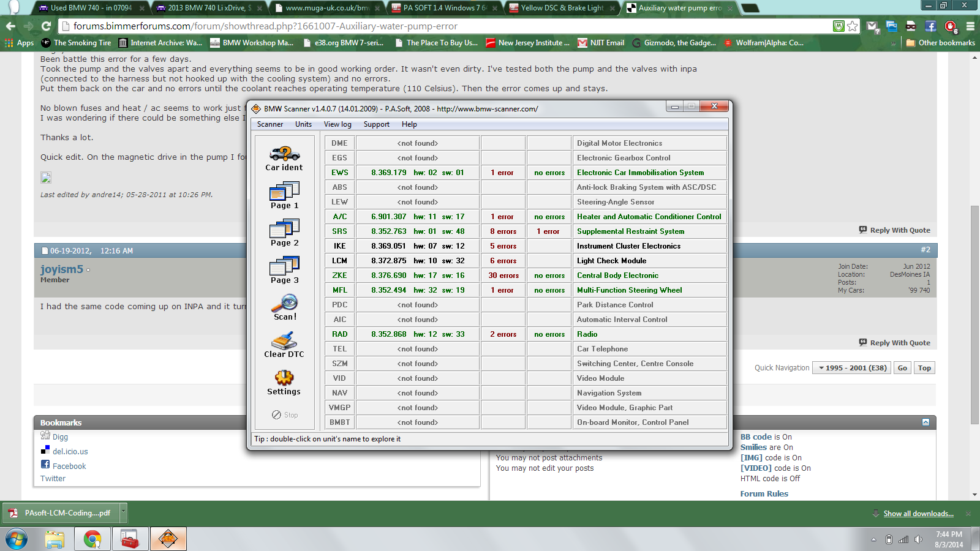This screenshot has width=980, height=551.
Task: Open the 'BMW Workshop Ma...' bookmark
Action: pos(252,43)
